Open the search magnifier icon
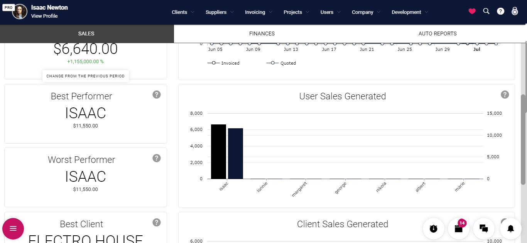The height and width of the screenshot is (243, 527). tap(486, 12)
